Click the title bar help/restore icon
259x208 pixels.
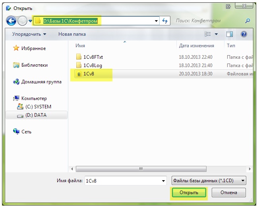(228, 6)
